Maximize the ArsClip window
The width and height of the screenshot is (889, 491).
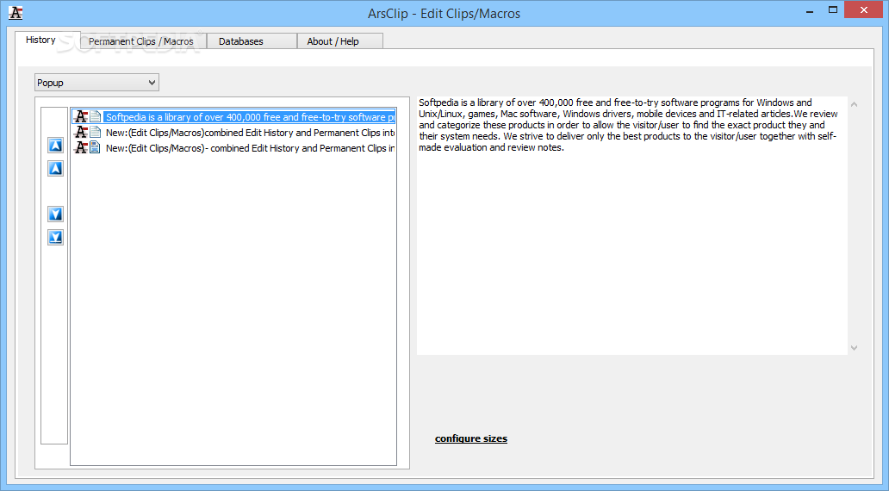[x=833, y=9]
